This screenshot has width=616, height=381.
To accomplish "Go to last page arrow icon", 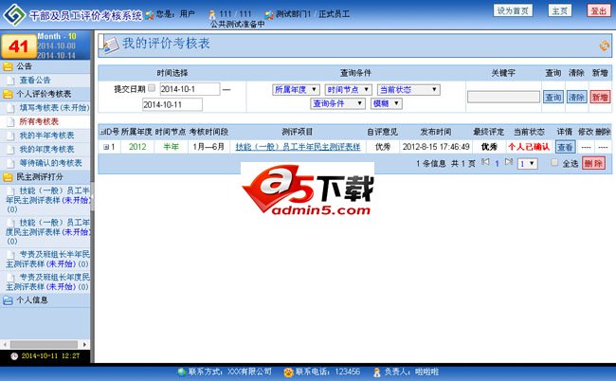I will coord(509,162).
